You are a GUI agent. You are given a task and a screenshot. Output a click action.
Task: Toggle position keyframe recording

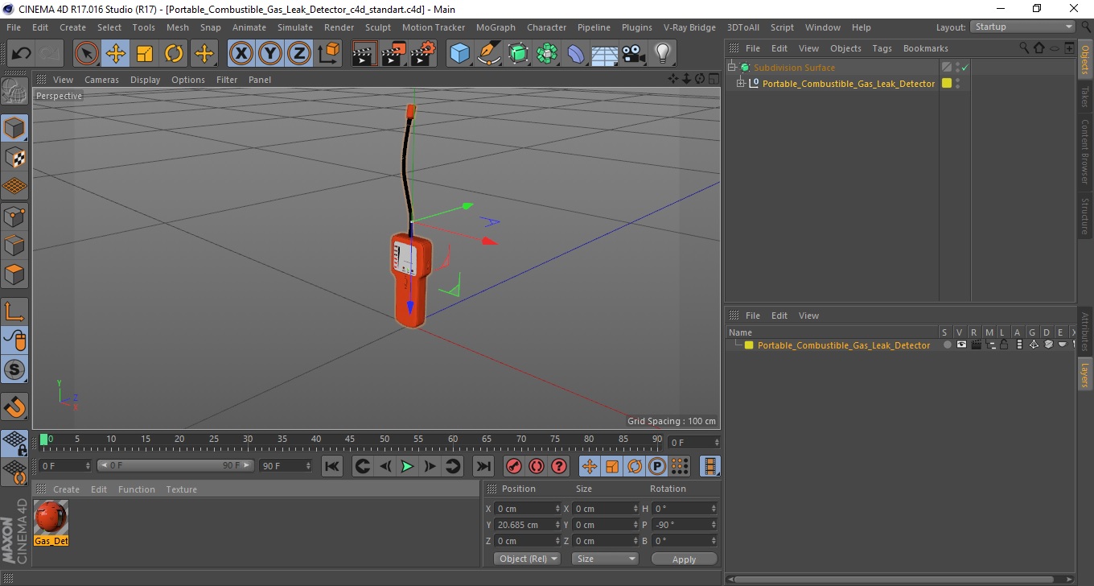(x=590, y=466)
